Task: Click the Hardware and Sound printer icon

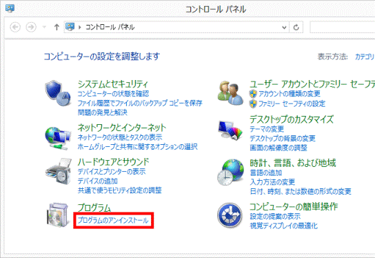Action: [x=58, y=171]
